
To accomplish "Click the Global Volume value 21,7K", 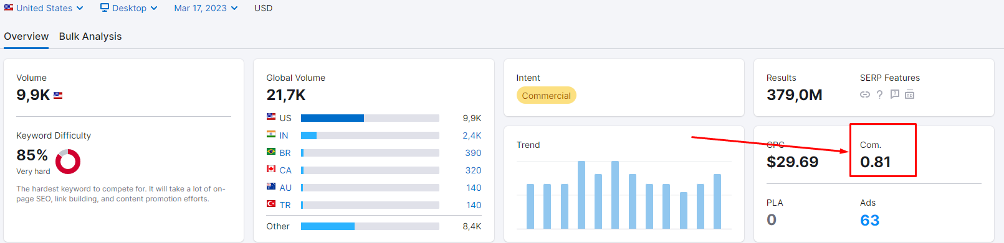I will pyautogui.click(x=286, y=94).
